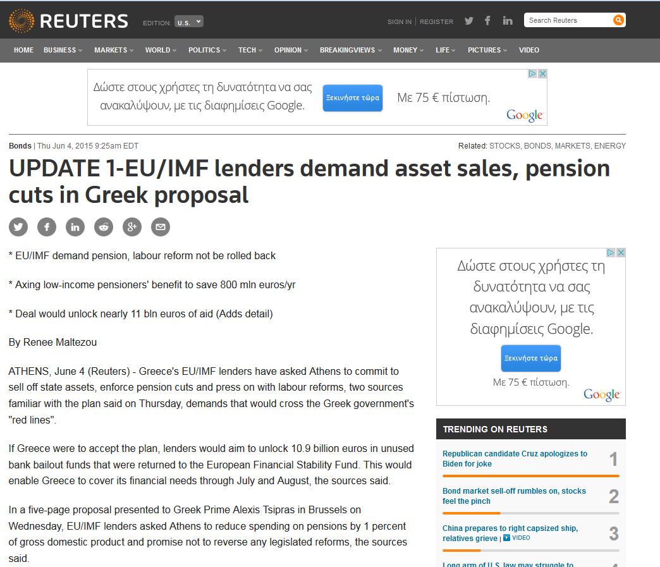660x567 pixels.
Task: Share the article on Twitter
Action: (18, 226)
